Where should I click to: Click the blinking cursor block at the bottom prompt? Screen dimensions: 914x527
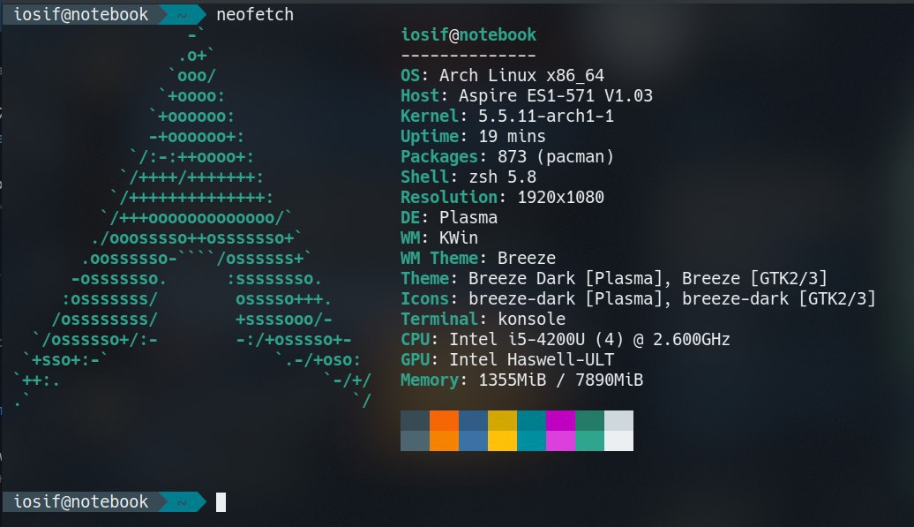click(x=221, y=502)
